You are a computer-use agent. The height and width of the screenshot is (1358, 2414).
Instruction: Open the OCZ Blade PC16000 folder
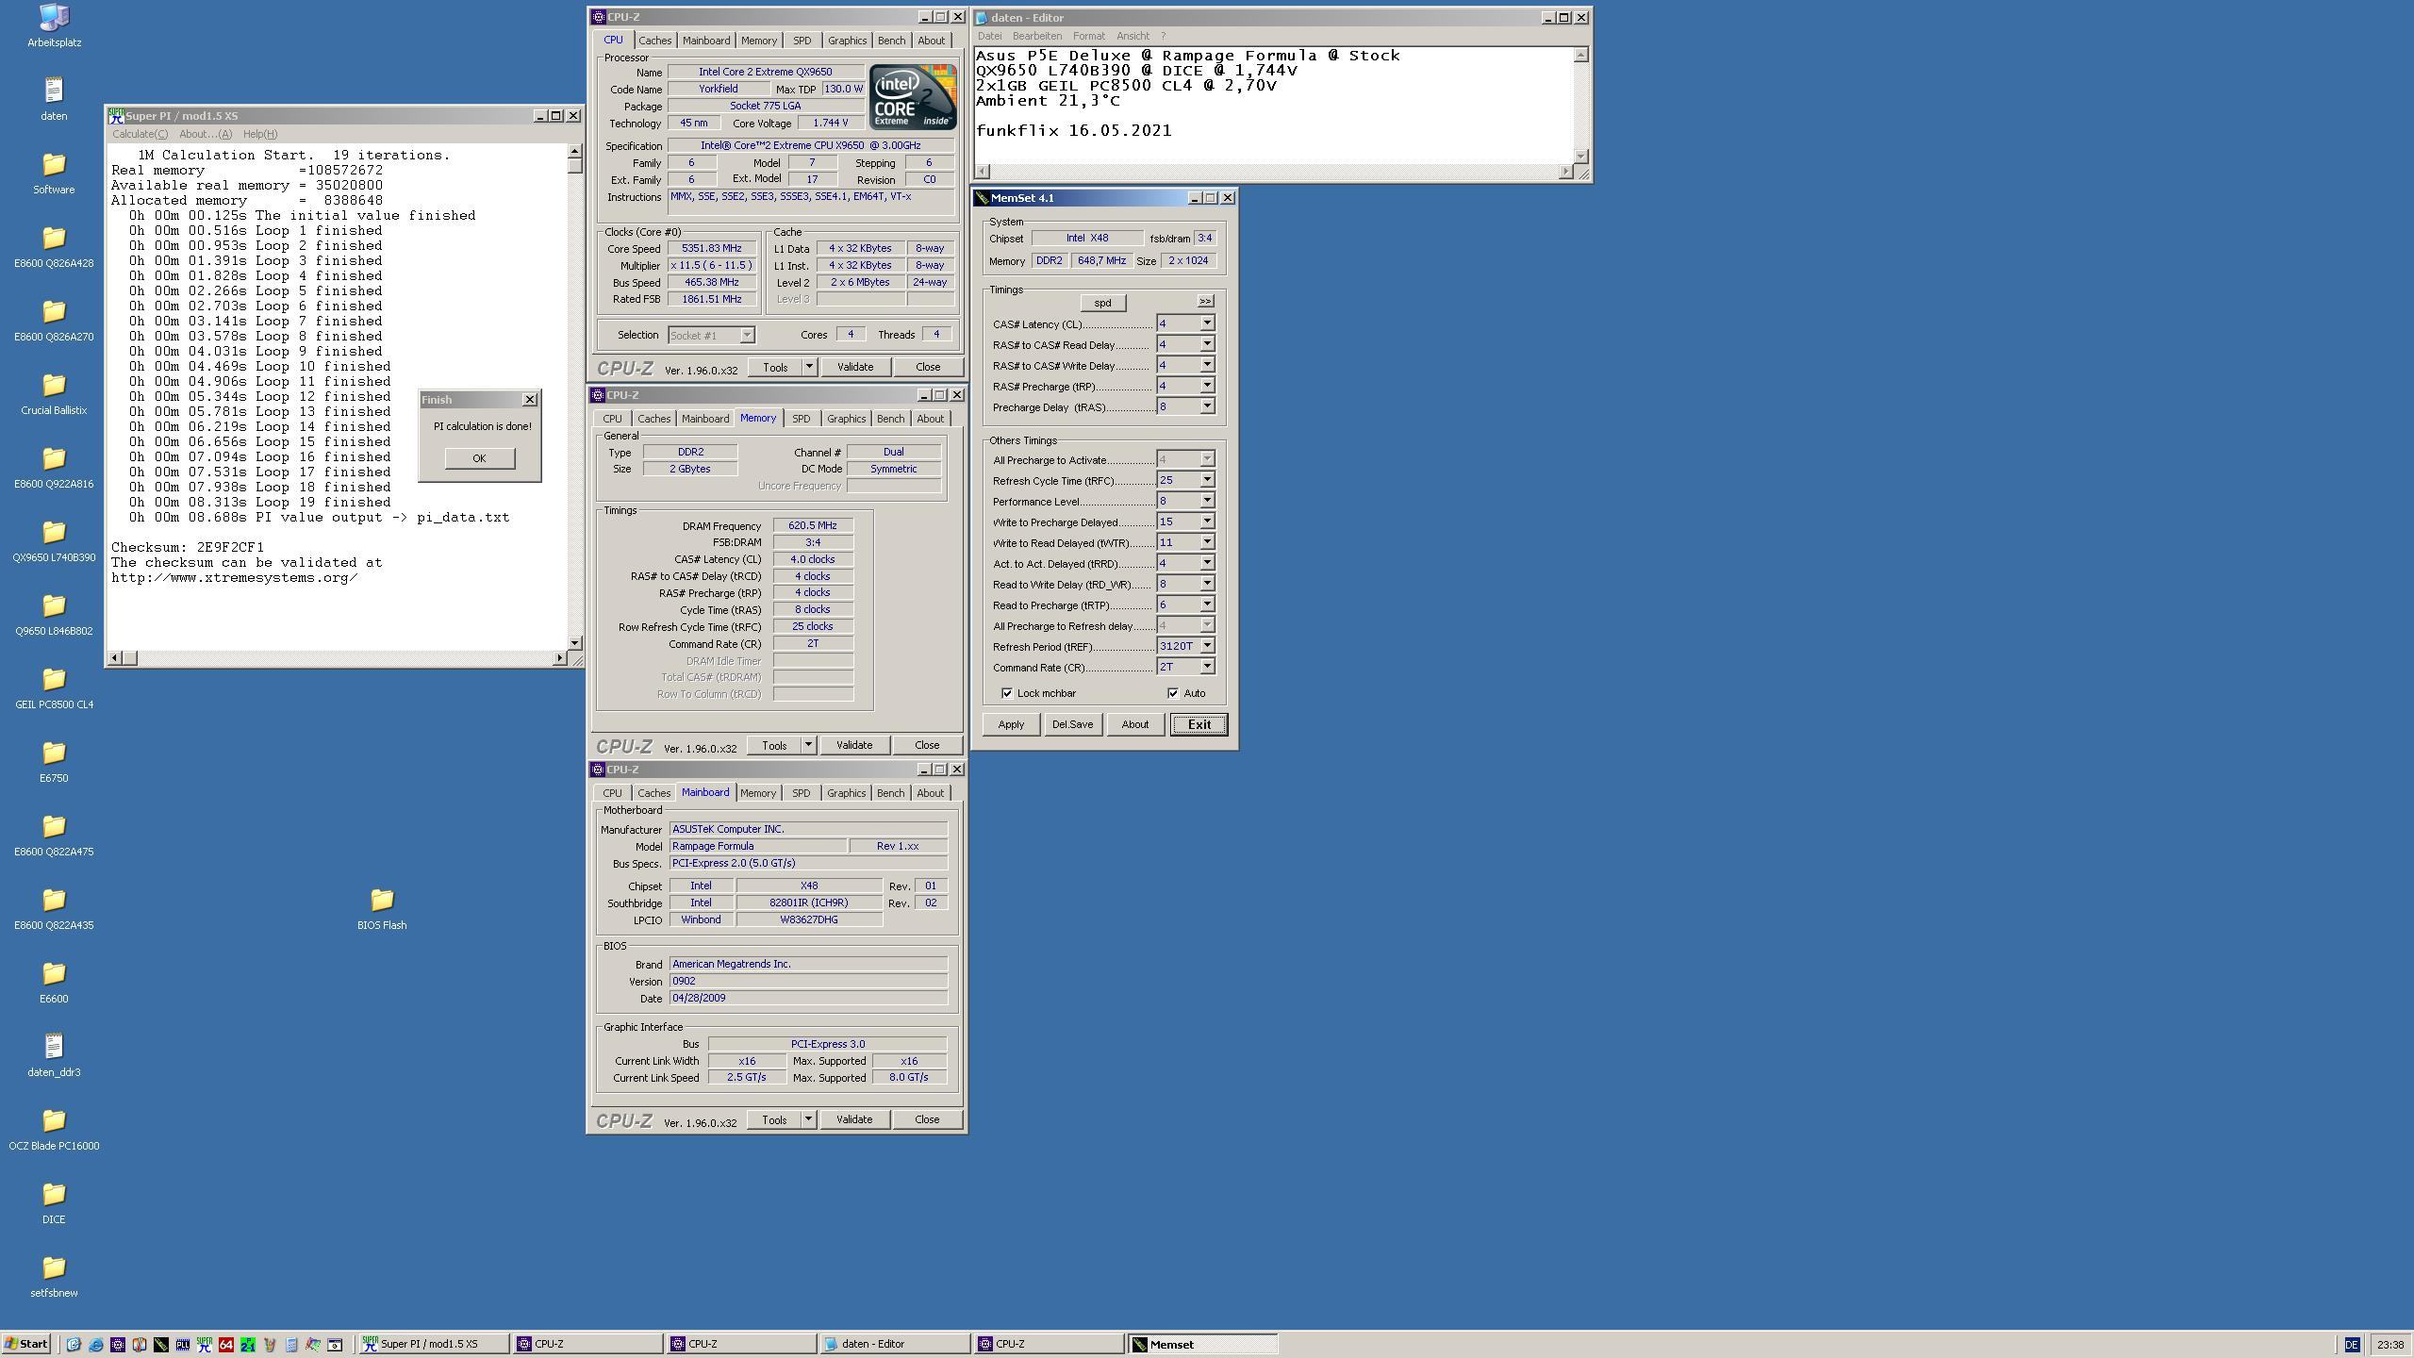tap(54, 1129)
